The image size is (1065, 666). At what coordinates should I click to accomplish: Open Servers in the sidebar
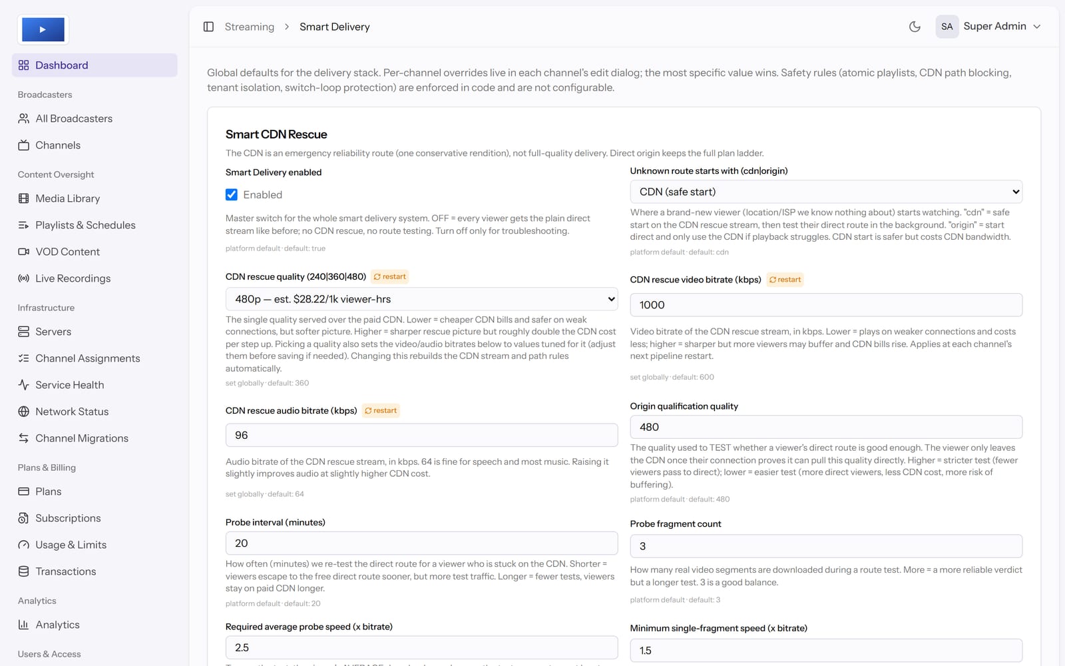pyautogui.click(x=95, y=332)
